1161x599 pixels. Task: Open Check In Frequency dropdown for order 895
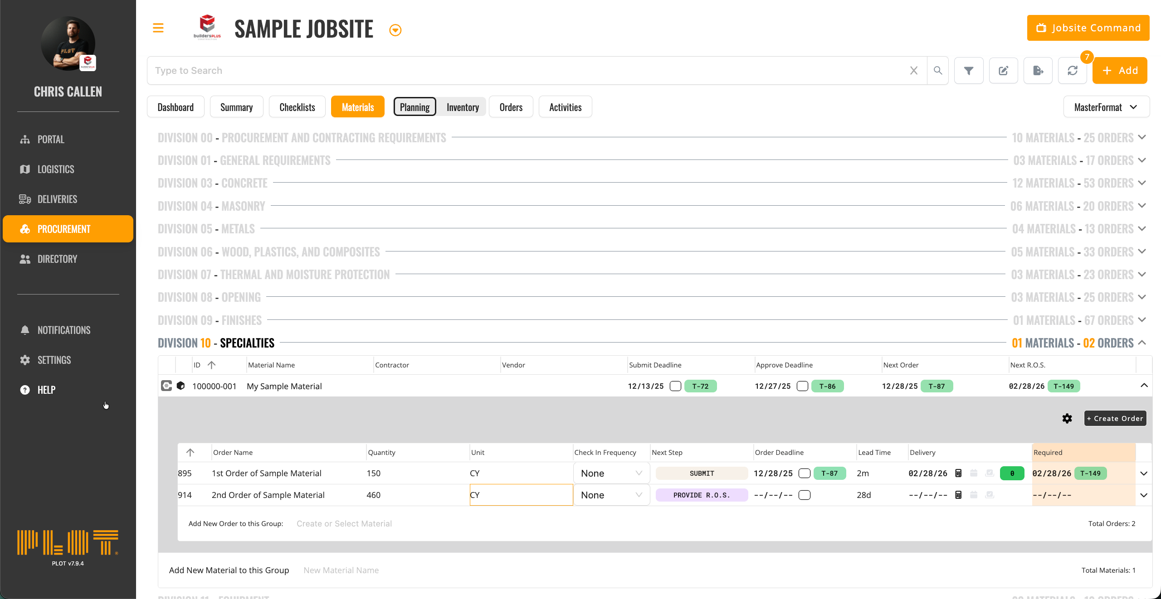[x=611, y=473]
